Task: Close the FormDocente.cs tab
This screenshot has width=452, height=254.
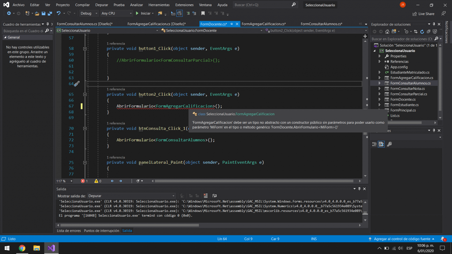Action: [x=237, y=24]
